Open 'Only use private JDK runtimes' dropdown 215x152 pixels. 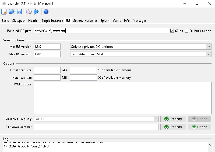point(141,47)
